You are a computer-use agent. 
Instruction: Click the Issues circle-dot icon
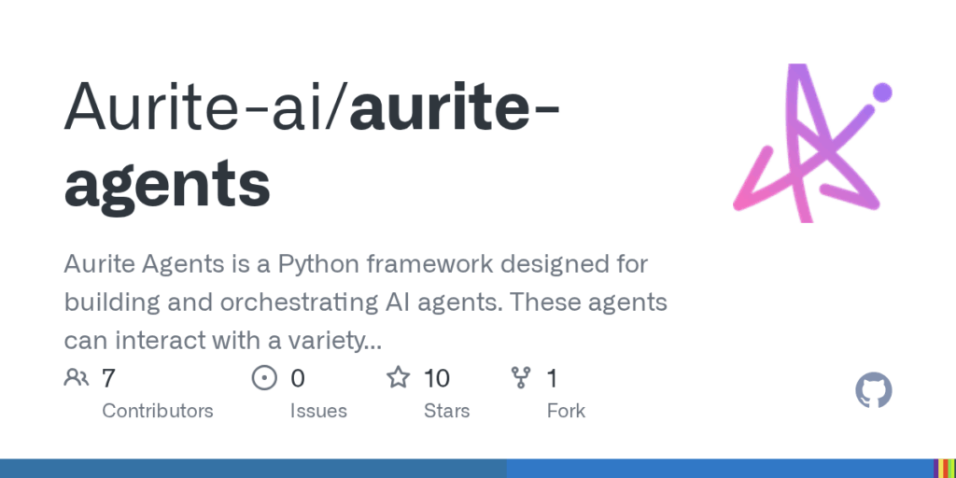[x=264, y=378]
